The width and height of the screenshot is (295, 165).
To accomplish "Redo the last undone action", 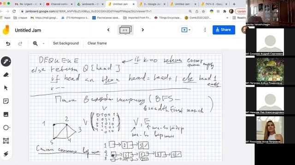I will 20,44.
